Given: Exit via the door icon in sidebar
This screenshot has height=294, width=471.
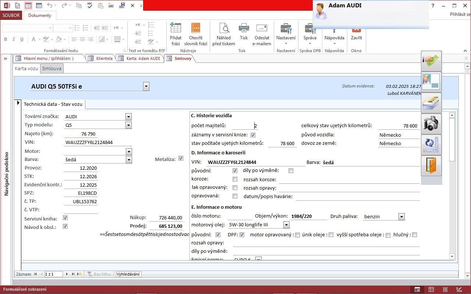Looking at the screenshot, I should 431,165.
